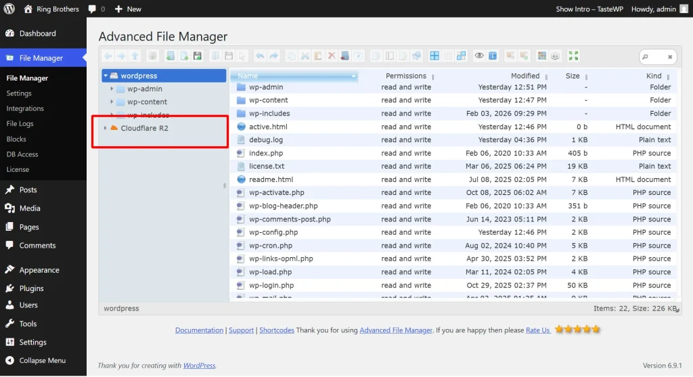Collapse the wordpress root tree node
This screenshot has height=377, width=693.
(106, 76)
